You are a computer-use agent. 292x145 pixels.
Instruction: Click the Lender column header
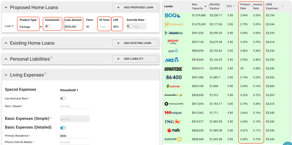click(168, 6)
